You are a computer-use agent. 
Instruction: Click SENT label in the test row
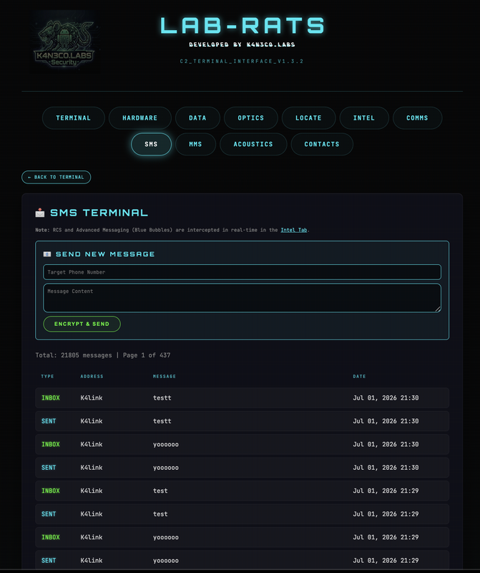[x=49, y=514]
